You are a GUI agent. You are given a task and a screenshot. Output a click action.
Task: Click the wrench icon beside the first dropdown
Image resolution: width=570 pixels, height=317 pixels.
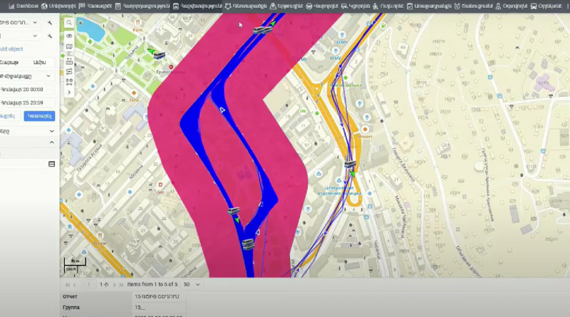click(50, 23)
